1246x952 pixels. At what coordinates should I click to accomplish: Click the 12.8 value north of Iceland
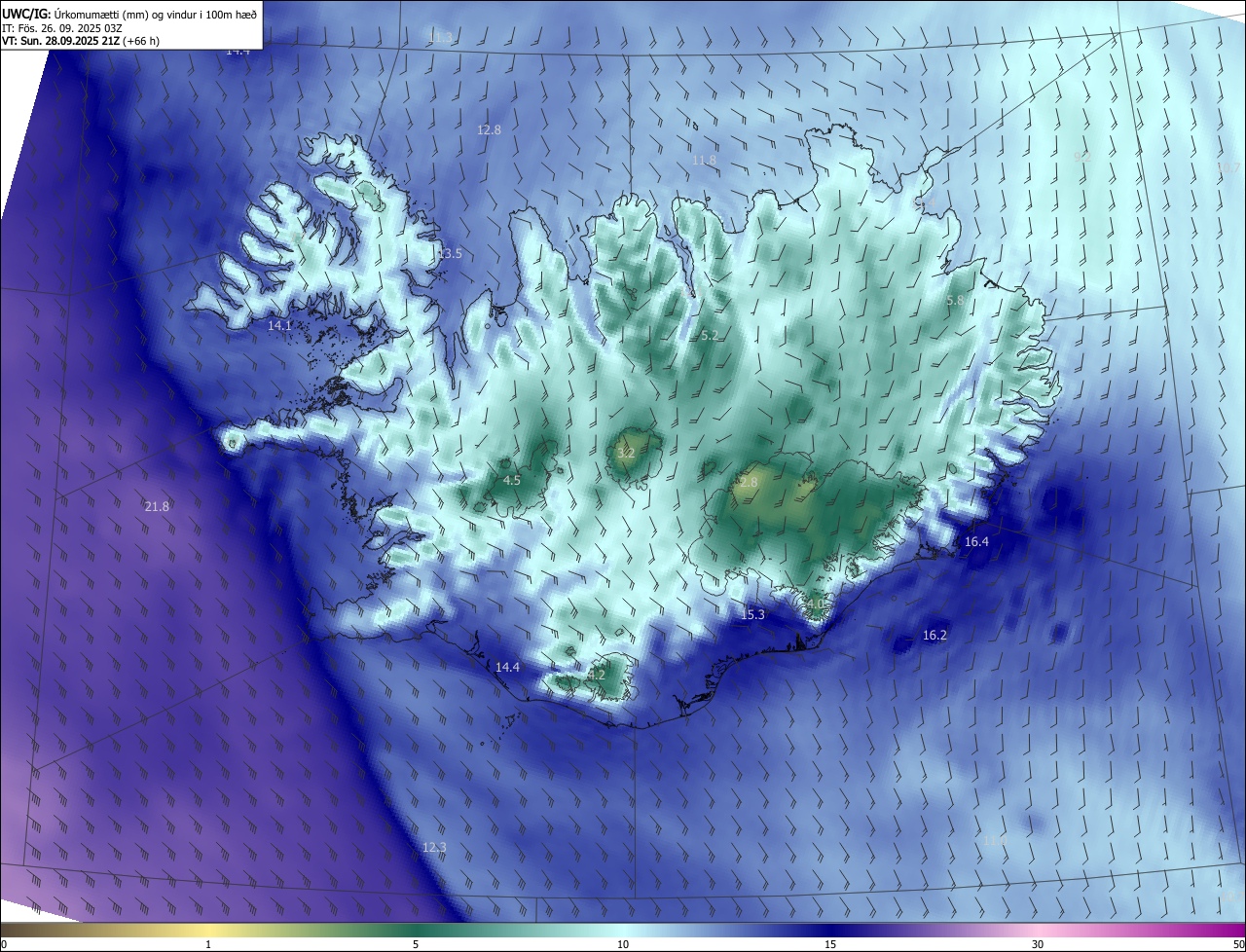click(489, 129)
